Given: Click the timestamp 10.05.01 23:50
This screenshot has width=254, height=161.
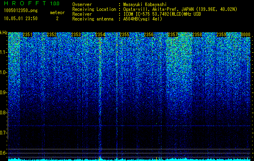Looking at the screenshot, I should click(21, 19).
